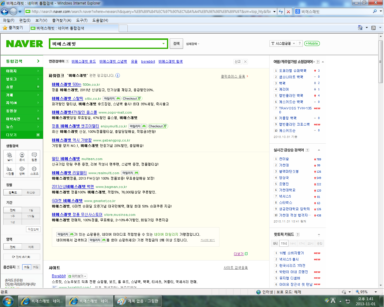Click the IE Back navigation button

click(x=4, y=11)
